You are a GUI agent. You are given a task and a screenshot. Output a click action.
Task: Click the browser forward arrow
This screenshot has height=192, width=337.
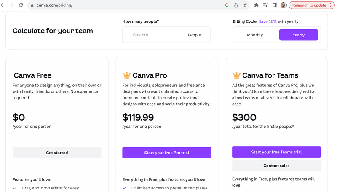pos(12,5)
